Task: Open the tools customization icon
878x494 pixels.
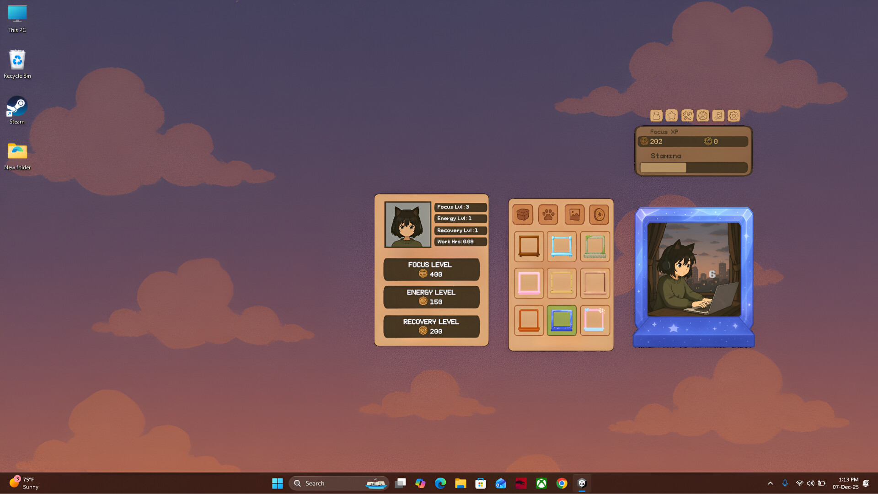Action: pyautogui.click(x=687, y=116)
